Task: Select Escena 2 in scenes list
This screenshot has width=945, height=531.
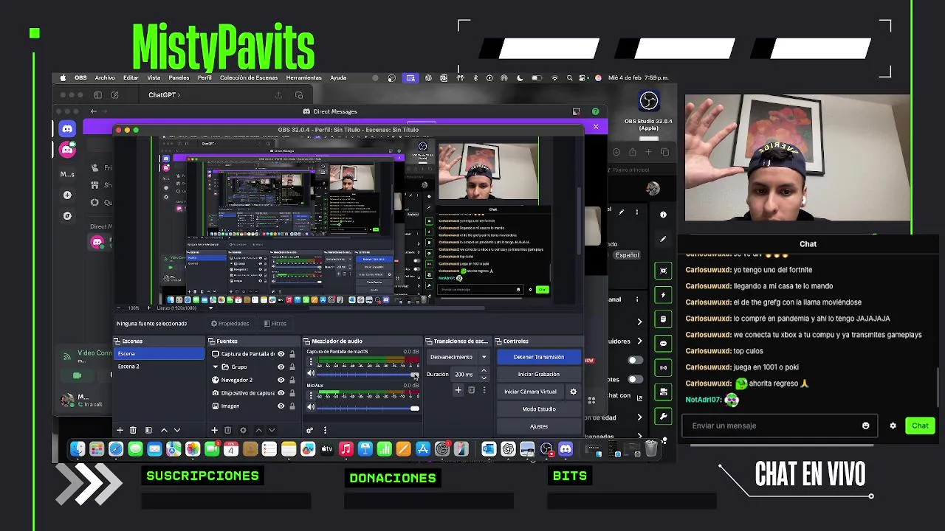Action: pyautogui.click(x=158, y=367)
